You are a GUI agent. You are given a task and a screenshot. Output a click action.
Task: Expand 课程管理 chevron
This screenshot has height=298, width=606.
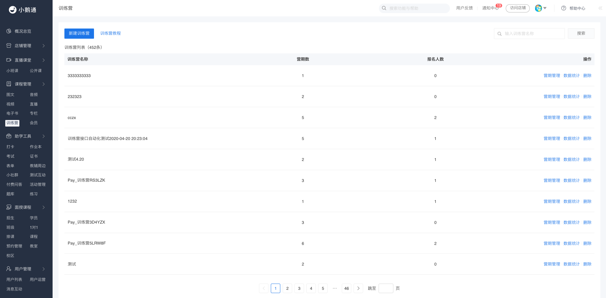coord(43,84)
